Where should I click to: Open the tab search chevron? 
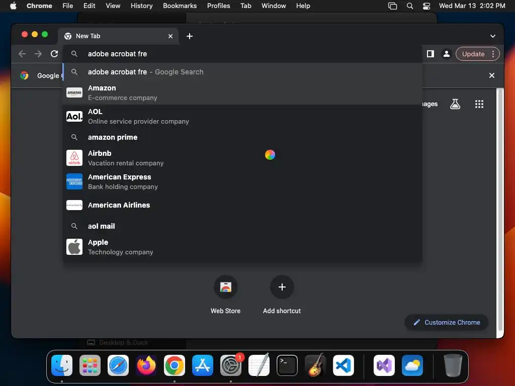tap(493, 36)
